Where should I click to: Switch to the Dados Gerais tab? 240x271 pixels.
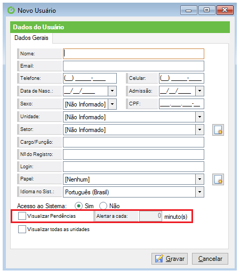31,38
